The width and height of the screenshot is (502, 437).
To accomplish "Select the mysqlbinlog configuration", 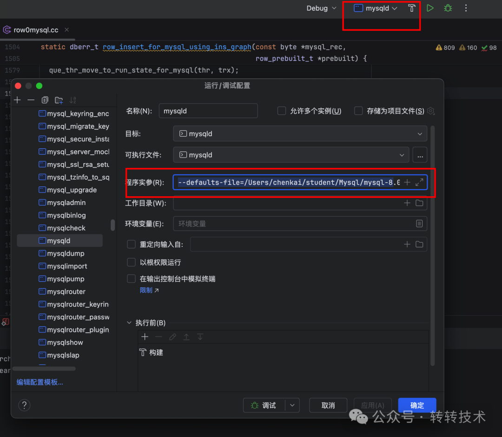I will tap(66, 215).
